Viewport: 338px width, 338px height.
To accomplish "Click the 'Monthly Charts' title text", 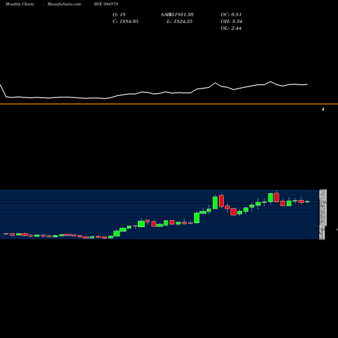I will pos(20,4).
